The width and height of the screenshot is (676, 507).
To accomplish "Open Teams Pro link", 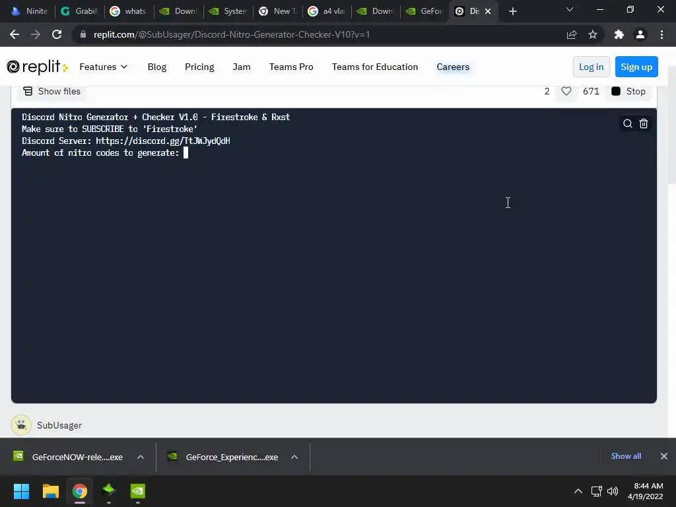I will [x=291, y=67].
